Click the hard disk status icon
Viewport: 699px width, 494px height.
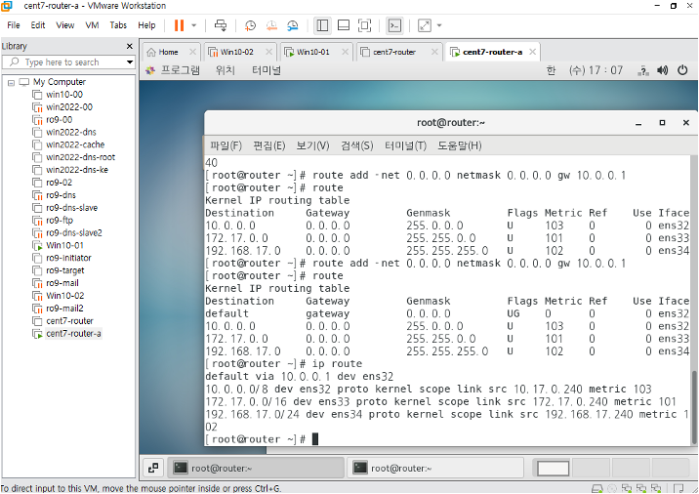click(x=596, y=489)
